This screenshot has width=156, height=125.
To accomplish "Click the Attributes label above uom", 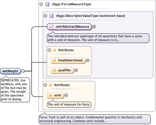I will (62, 85).
